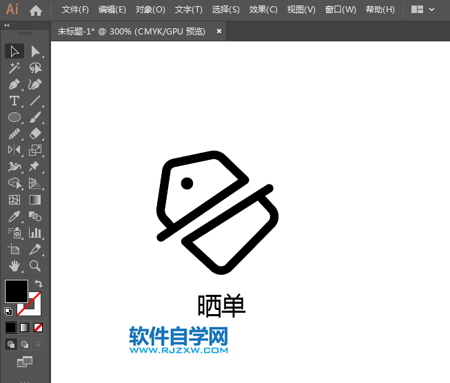The height and width of the screenshot is (383, 450).
Task: Select the Type tool
Action: point(14,101)
